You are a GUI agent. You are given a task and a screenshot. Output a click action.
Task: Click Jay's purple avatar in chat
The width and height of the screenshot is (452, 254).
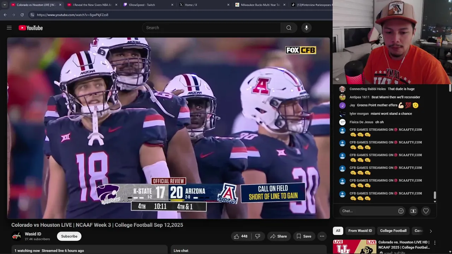click(x=342, y=105)
